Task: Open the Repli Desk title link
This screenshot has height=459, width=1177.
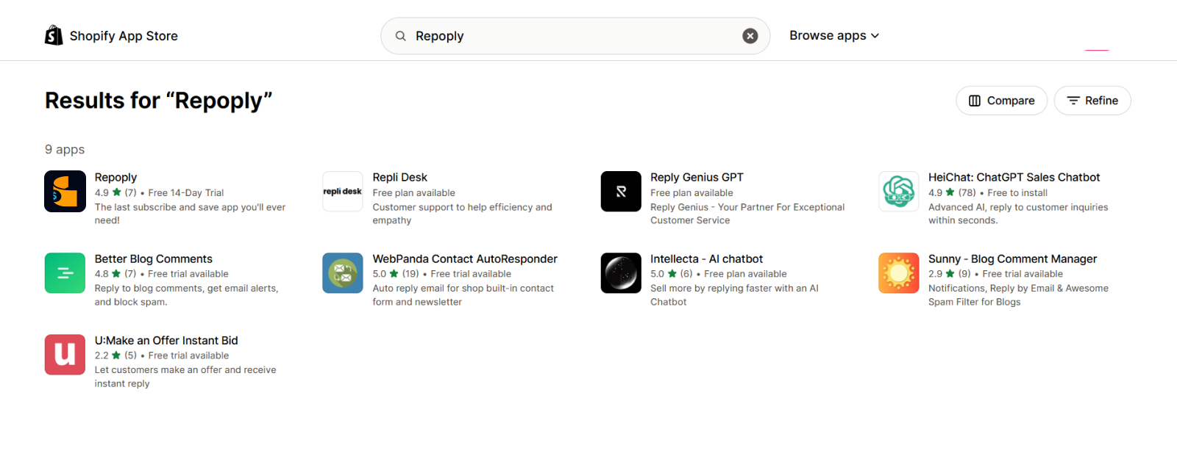Action: [x=399, y=177]
